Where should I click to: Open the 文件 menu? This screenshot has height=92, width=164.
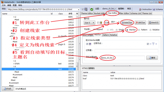[x=4, y=5]
